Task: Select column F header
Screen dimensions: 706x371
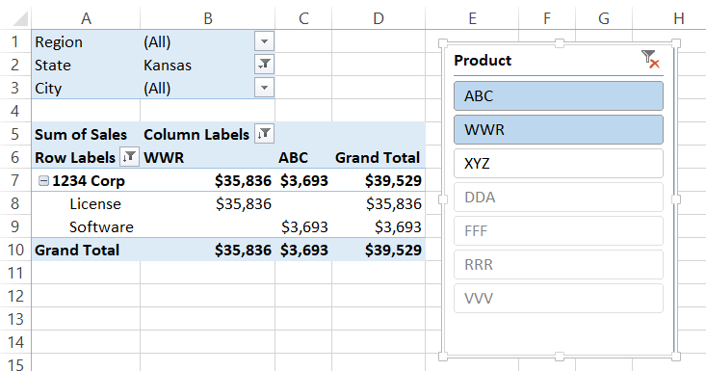Action: [x=547, y=18]
